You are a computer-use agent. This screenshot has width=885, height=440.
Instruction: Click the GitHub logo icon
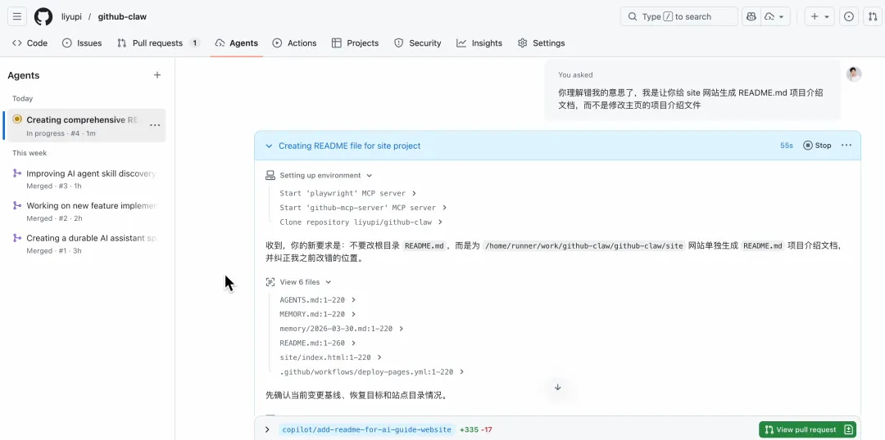tap(43, 16)
